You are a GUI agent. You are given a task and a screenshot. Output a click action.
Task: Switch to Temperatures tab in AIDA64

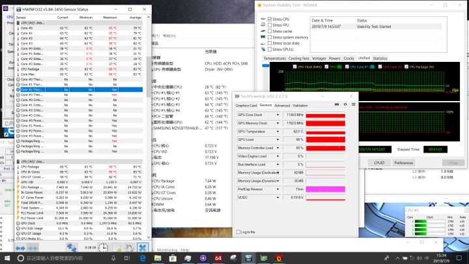coord(275,59)
